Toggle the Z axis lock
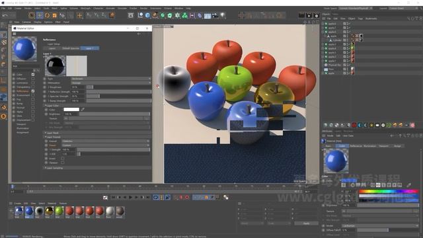423x238 pixels. 104,15
